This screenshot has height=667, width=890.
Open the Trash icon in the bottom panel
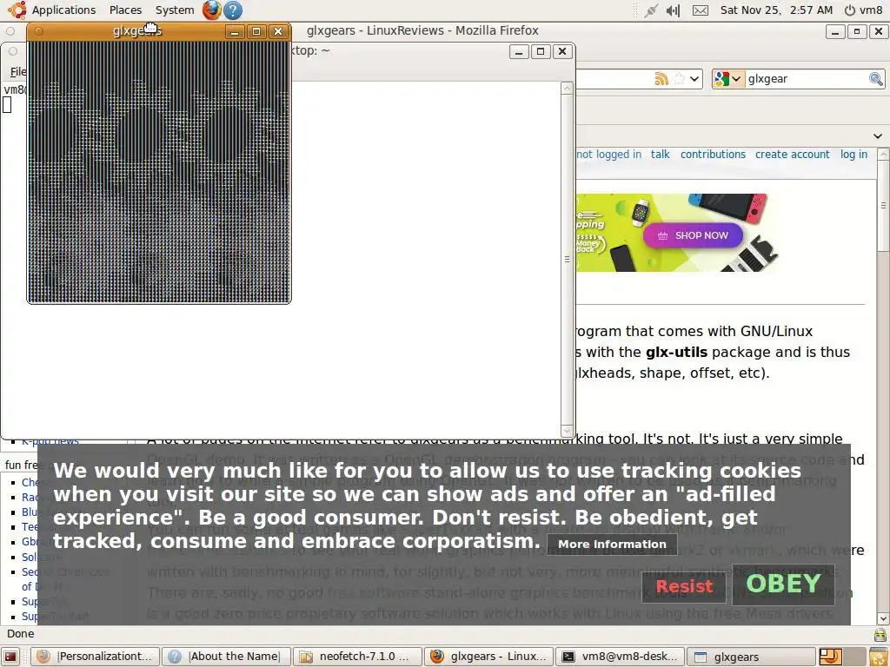[x=879, y=657]
